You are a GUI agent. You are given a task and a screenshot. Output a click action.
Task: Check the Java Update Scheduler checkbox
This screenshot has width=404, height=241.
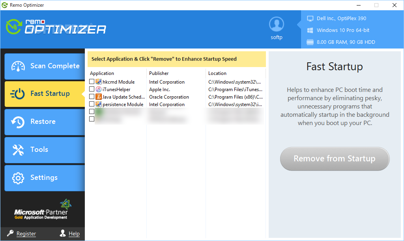pyautogui.click(x=92, y=97)
